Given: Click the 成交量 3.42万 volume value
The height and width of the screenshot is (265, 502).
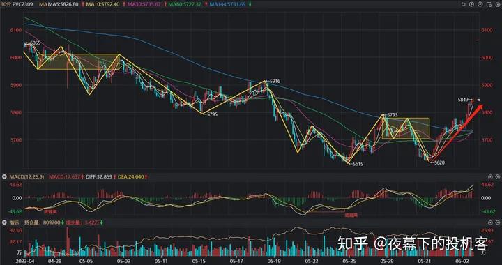Looking at the screenshot, I should (x=82, y=222).
